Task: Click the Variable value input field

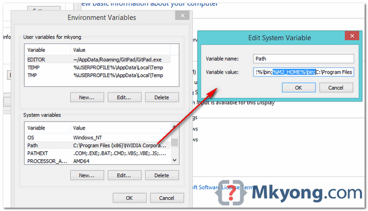Action: coord(303,72)
